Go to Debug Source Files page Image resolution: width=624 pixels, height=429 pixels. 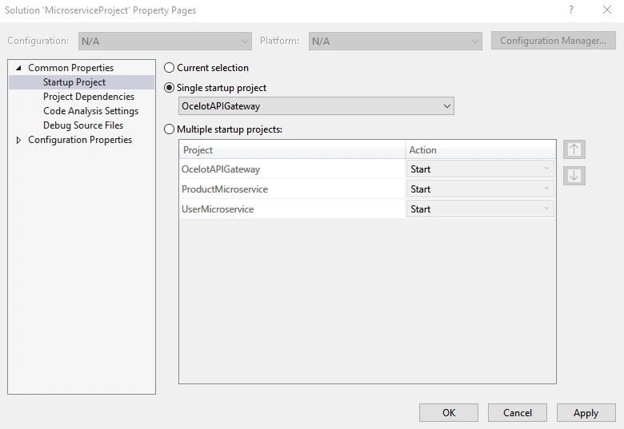[x=83, y=125]
